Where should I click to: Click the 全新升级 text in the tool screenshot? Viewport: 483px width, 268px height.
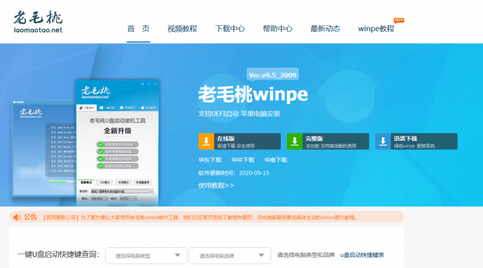click(x=117, y=131)
